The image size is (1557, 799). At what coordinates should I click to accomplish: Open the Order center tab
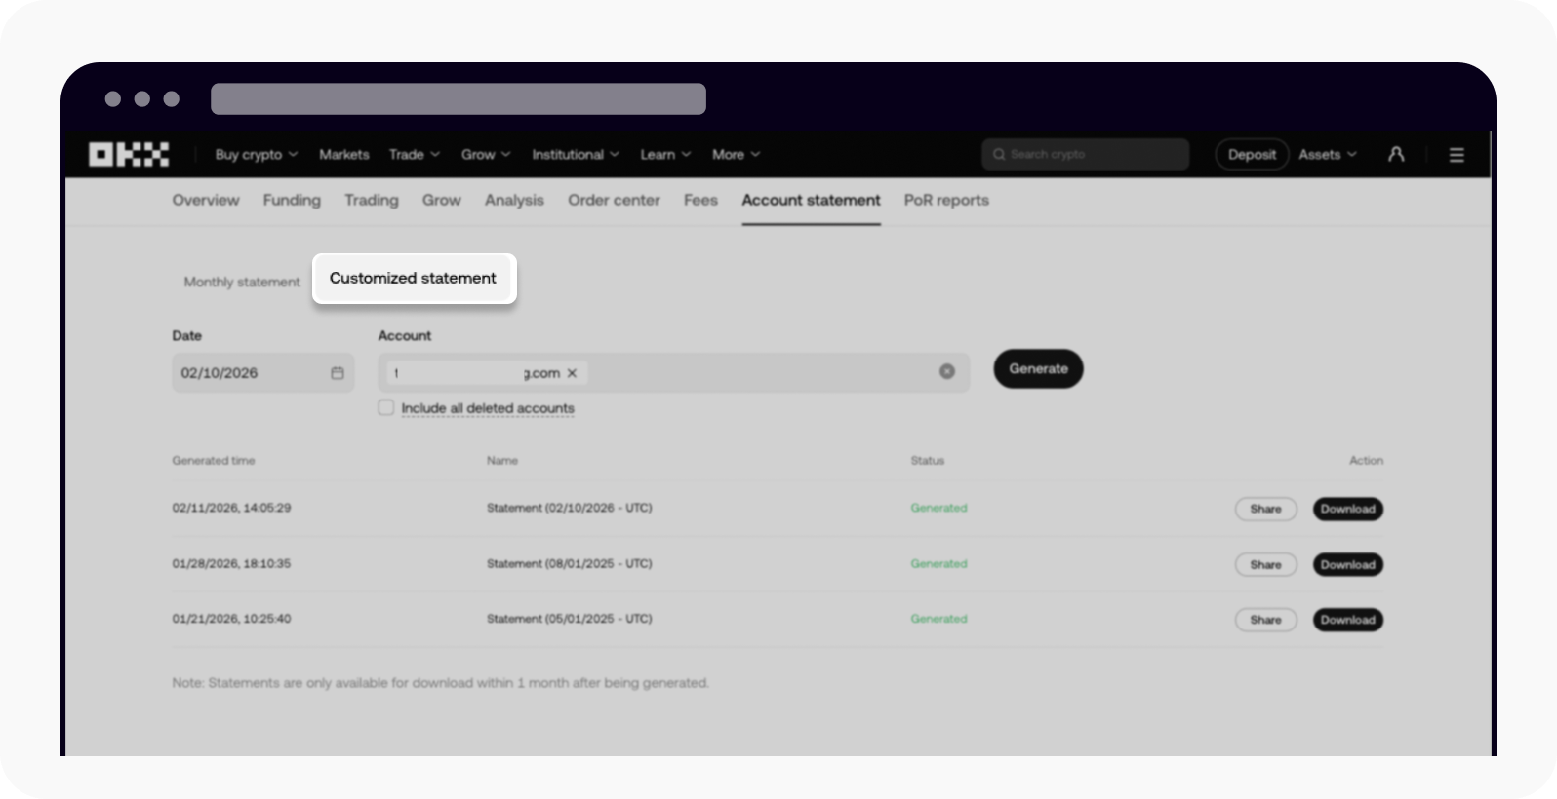614,200
